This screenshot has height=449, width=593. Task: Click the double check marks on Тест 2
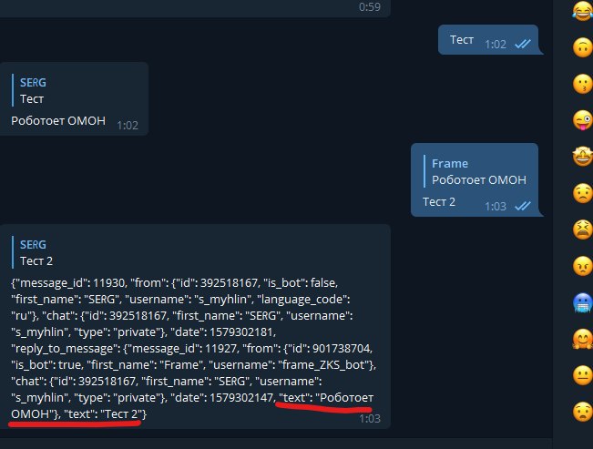pos(523,206)
